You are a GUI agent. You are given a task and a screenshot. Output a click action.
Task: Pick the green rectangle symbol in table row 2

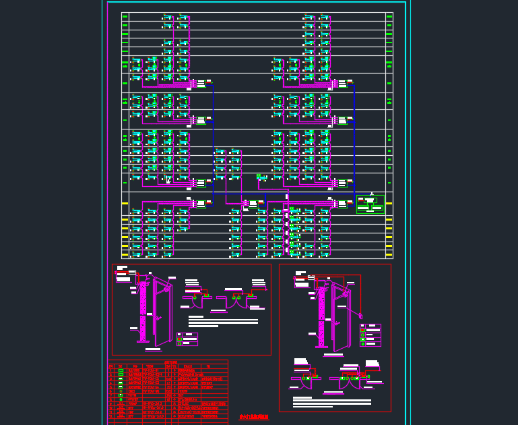tap(121, 374)
